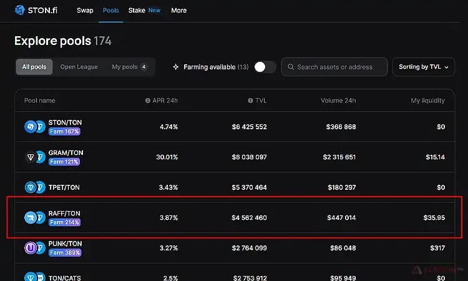Image resolution: width=468 pixels, height=281 pixels.
Task: Click the PUNK/TON token pair icon
Action: click(x=35, y=248)
